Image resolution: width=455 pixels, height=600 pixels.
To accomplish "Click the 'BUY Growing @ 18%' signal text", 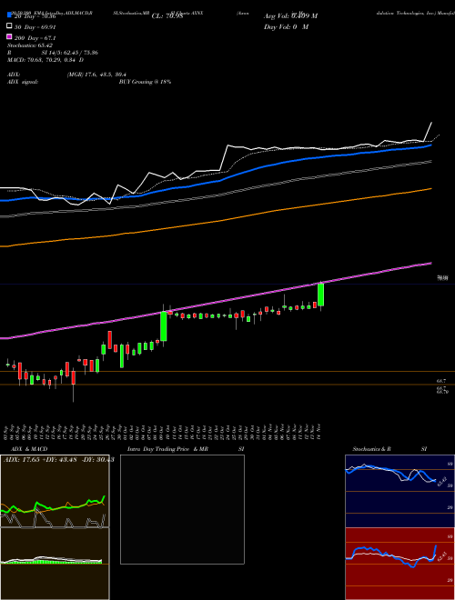I will pos(145,82).
